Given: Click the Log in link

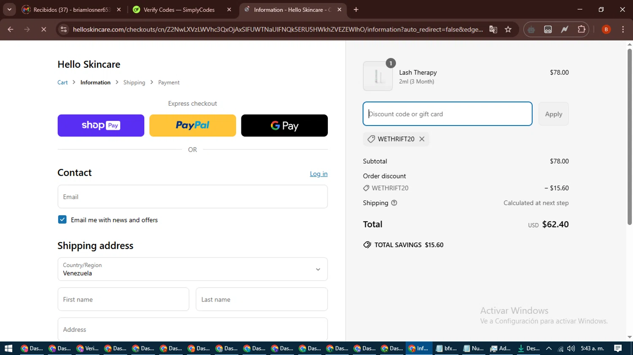Looking at the screenshot, I should coord(319,174).
